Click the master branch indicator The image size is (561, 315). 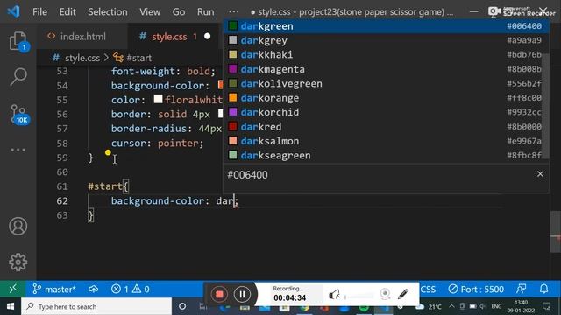pyautogui.click(x=54, y=289)
